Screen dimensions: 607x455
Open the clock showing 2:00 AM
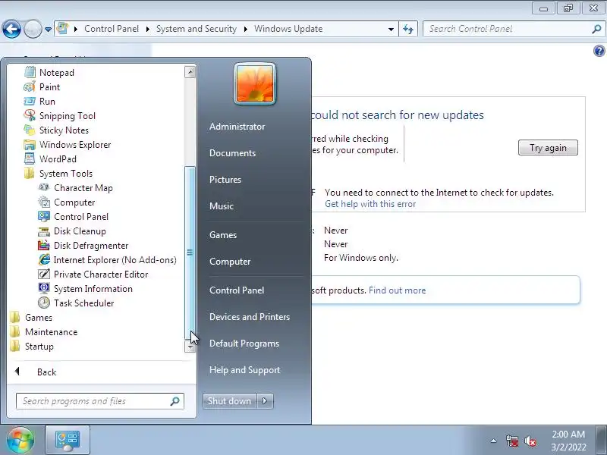tap(568, 441)
